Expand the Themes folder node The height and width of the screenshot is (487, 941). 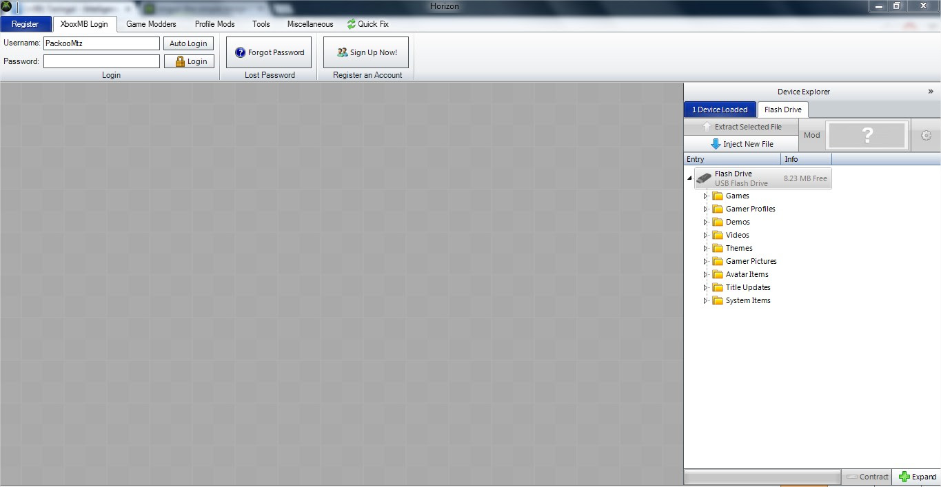point(705,249)
